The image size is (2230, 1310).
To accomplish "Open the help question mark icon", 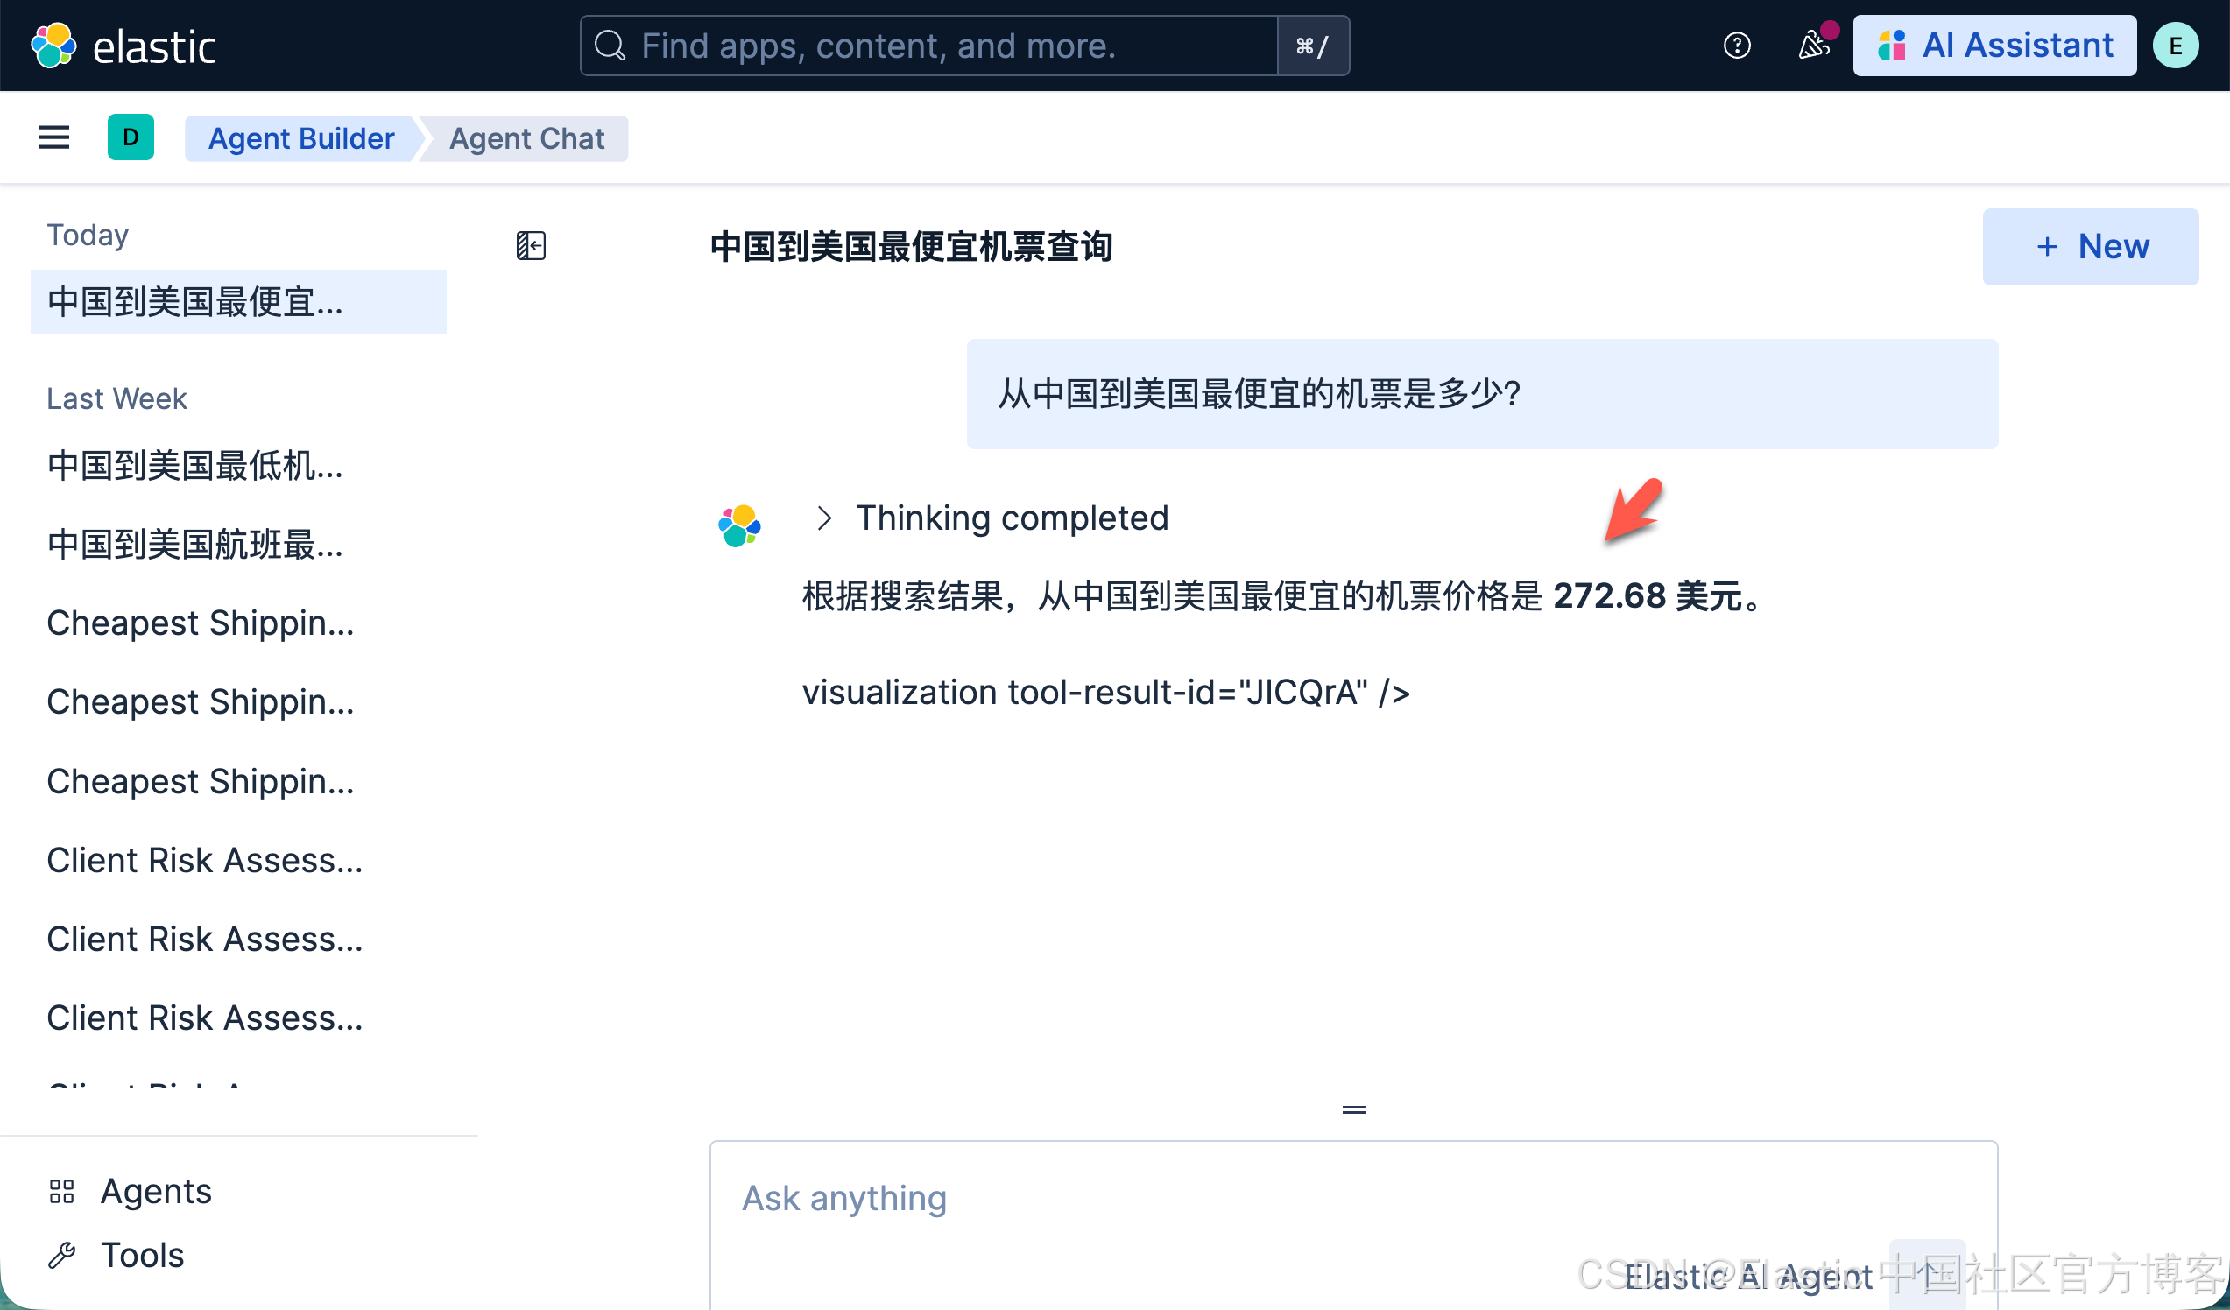I will coord(1736,46).
